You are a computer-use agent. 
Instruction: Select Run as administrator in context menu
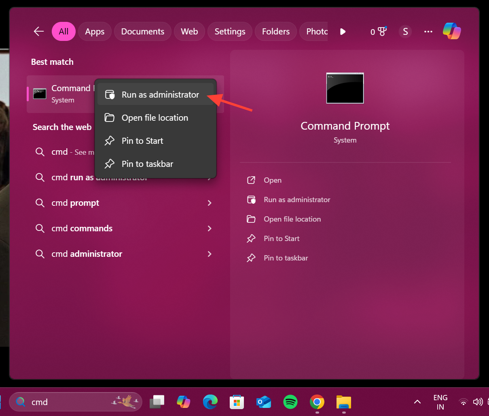[x=160, y=95]
